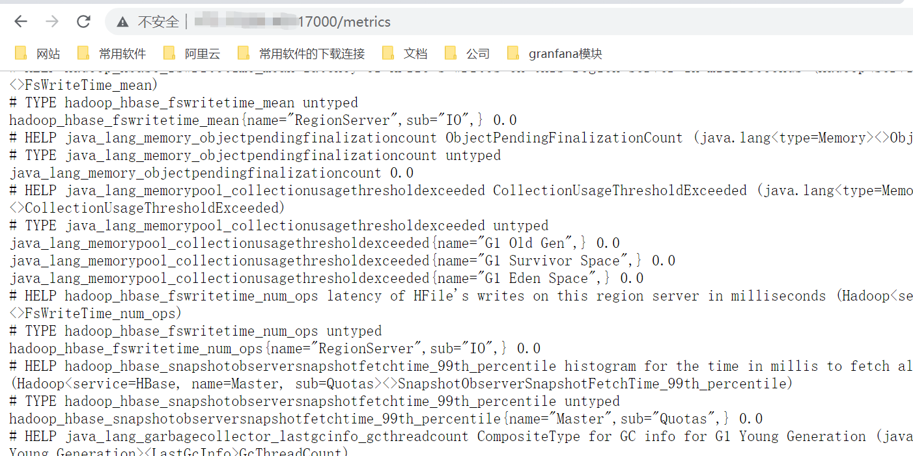
Task: Click the TYPE line for java_lang_memory_objectpendingfinalizationcount
Action: point(255,155)
